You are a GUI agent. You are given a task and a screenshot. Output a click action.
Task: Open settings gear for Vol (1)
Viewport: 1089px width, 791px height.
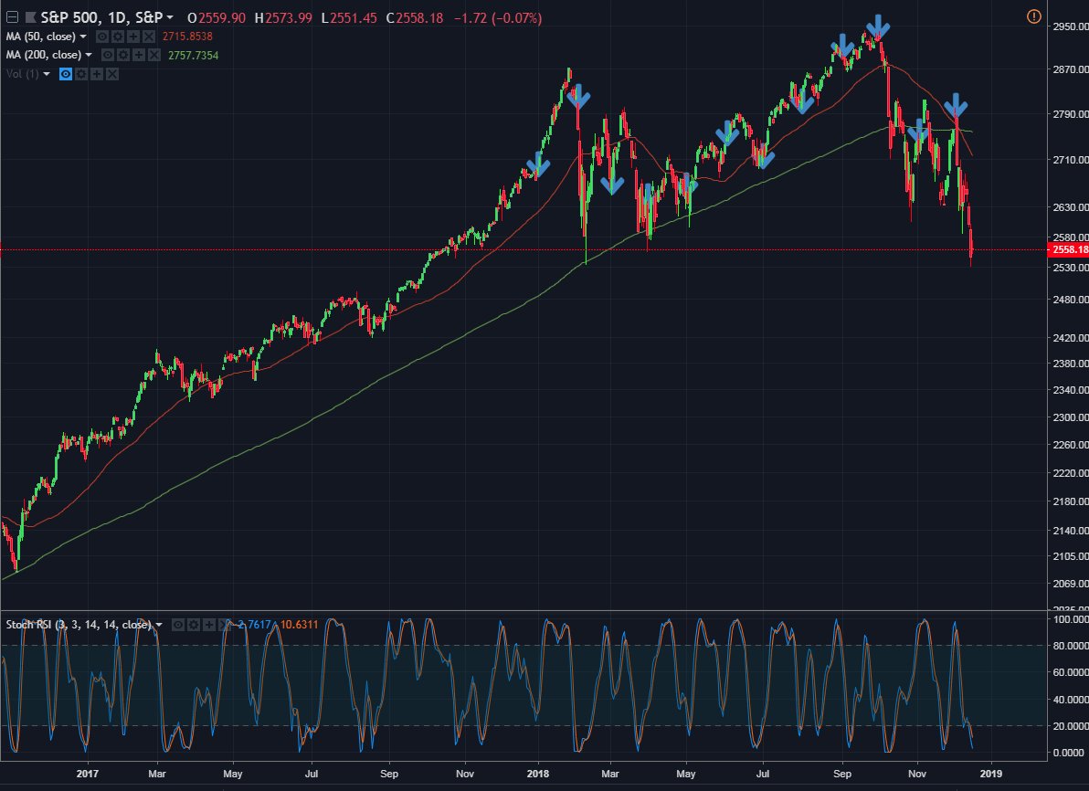(x=81, y=74)
